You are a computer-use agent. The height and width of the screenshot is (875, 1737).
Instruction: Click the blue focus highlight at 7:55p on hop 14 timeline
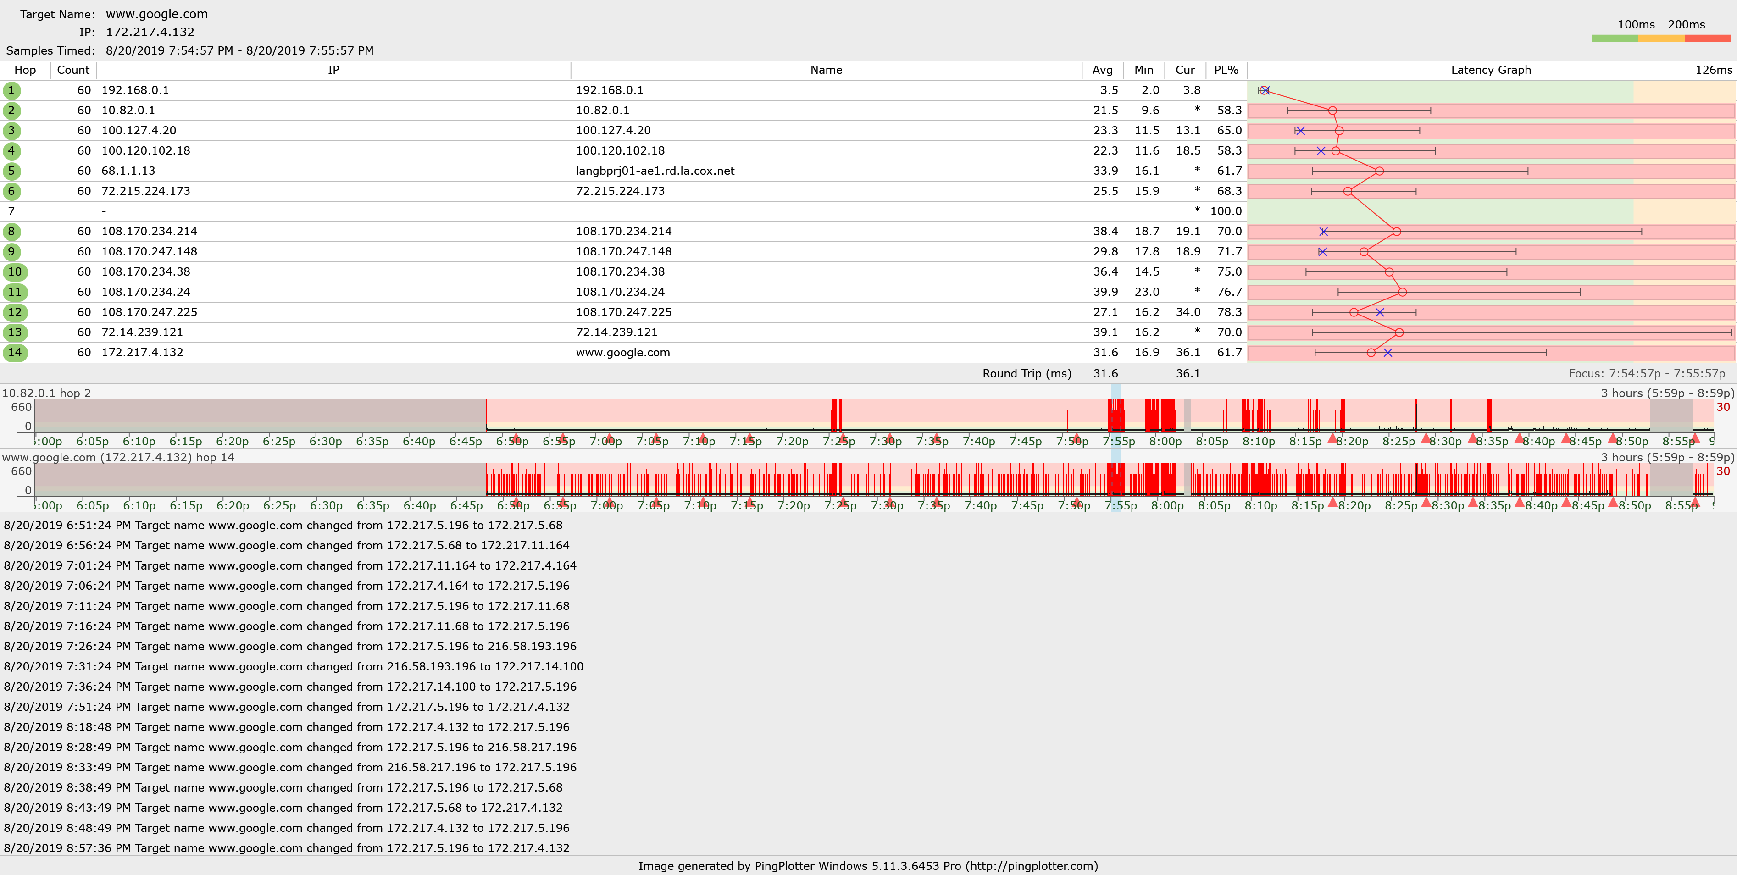pos(1116,480)
